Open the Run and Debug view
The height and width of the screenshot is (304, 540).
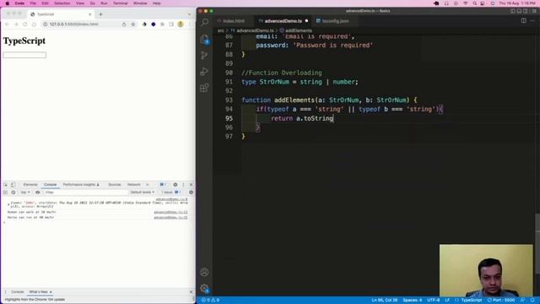204,71
